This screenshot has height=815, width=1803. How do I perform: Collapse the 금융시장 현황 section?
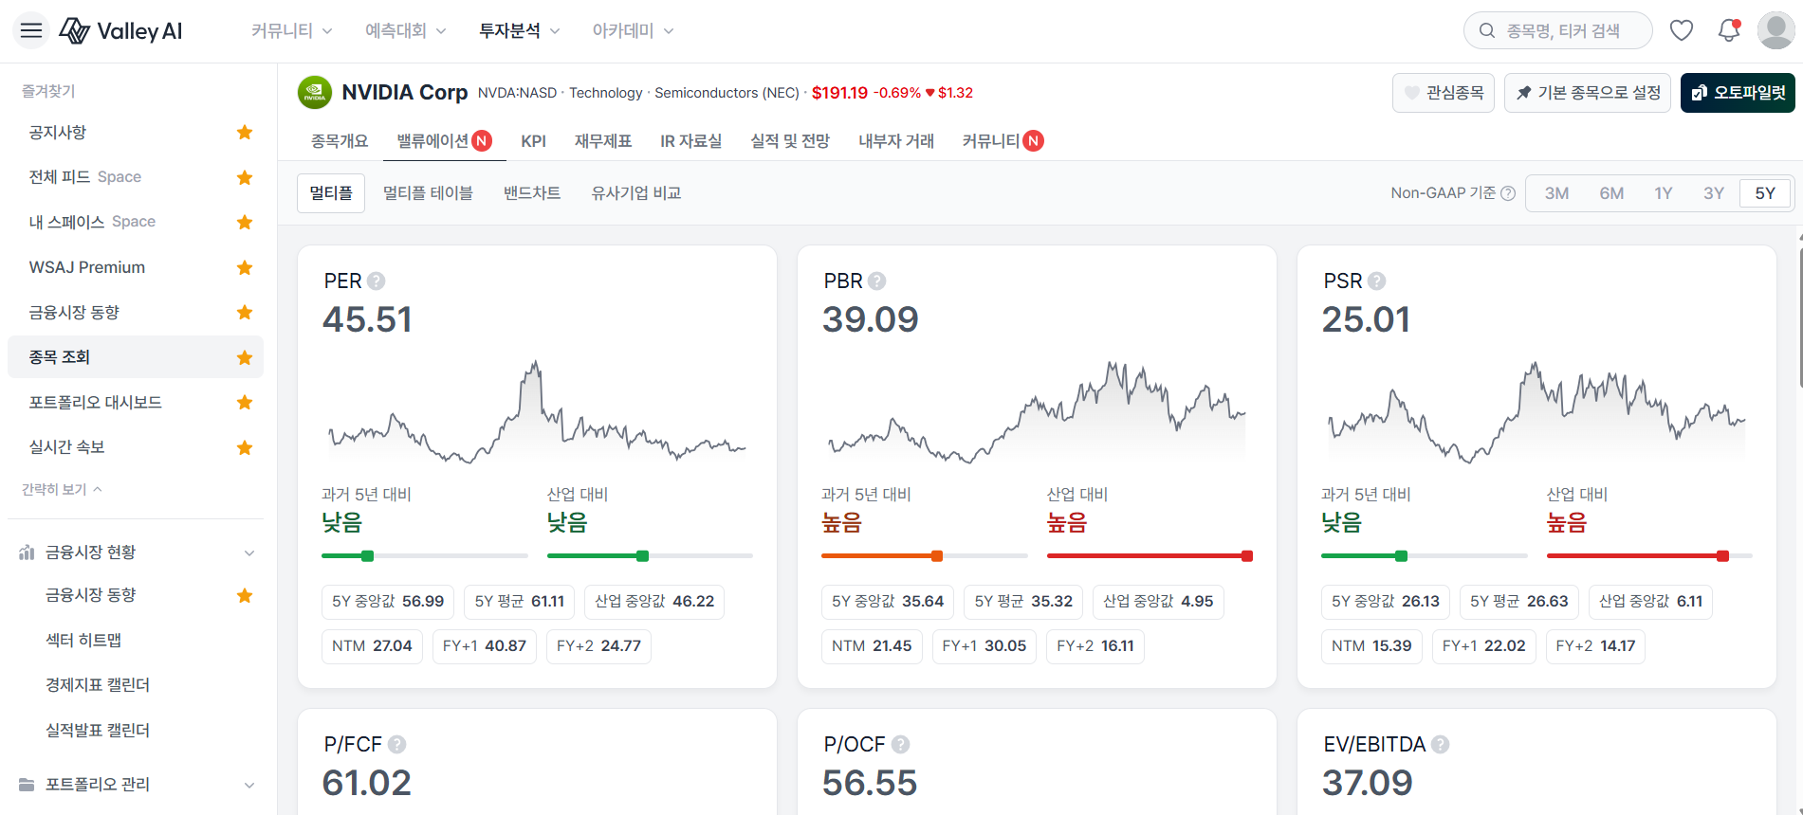(x=249, y=552)
